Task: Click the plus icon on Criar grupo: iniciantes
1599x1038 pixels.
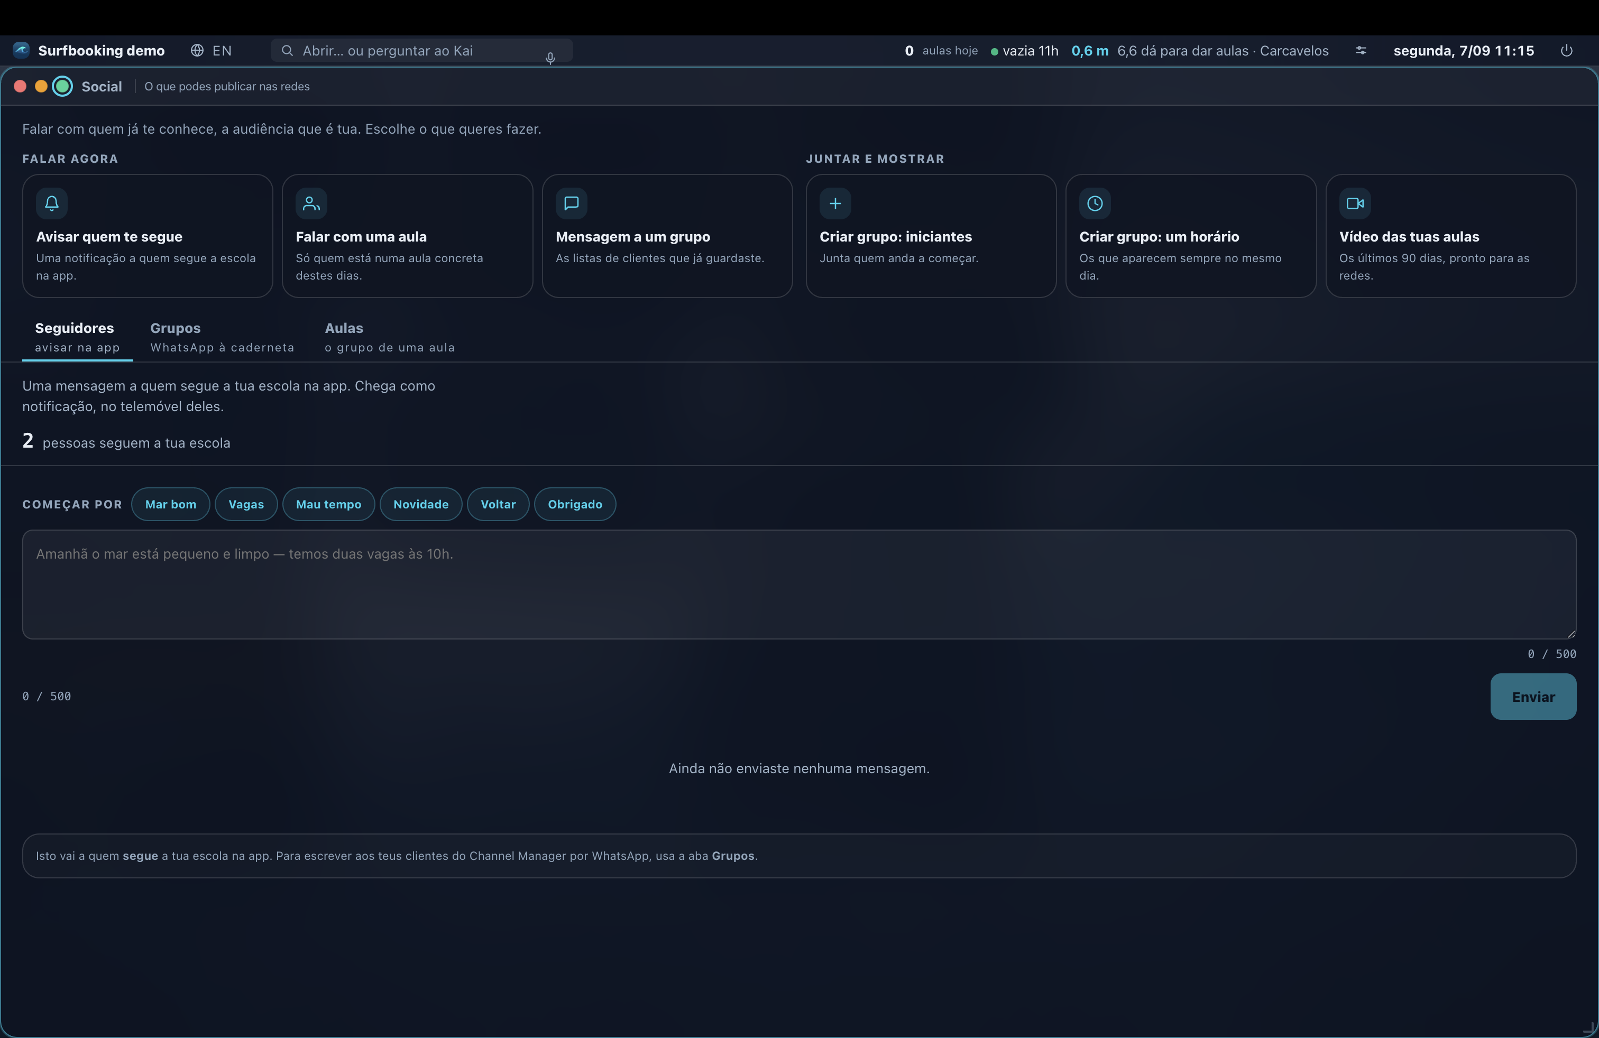Action: point(835,203)
